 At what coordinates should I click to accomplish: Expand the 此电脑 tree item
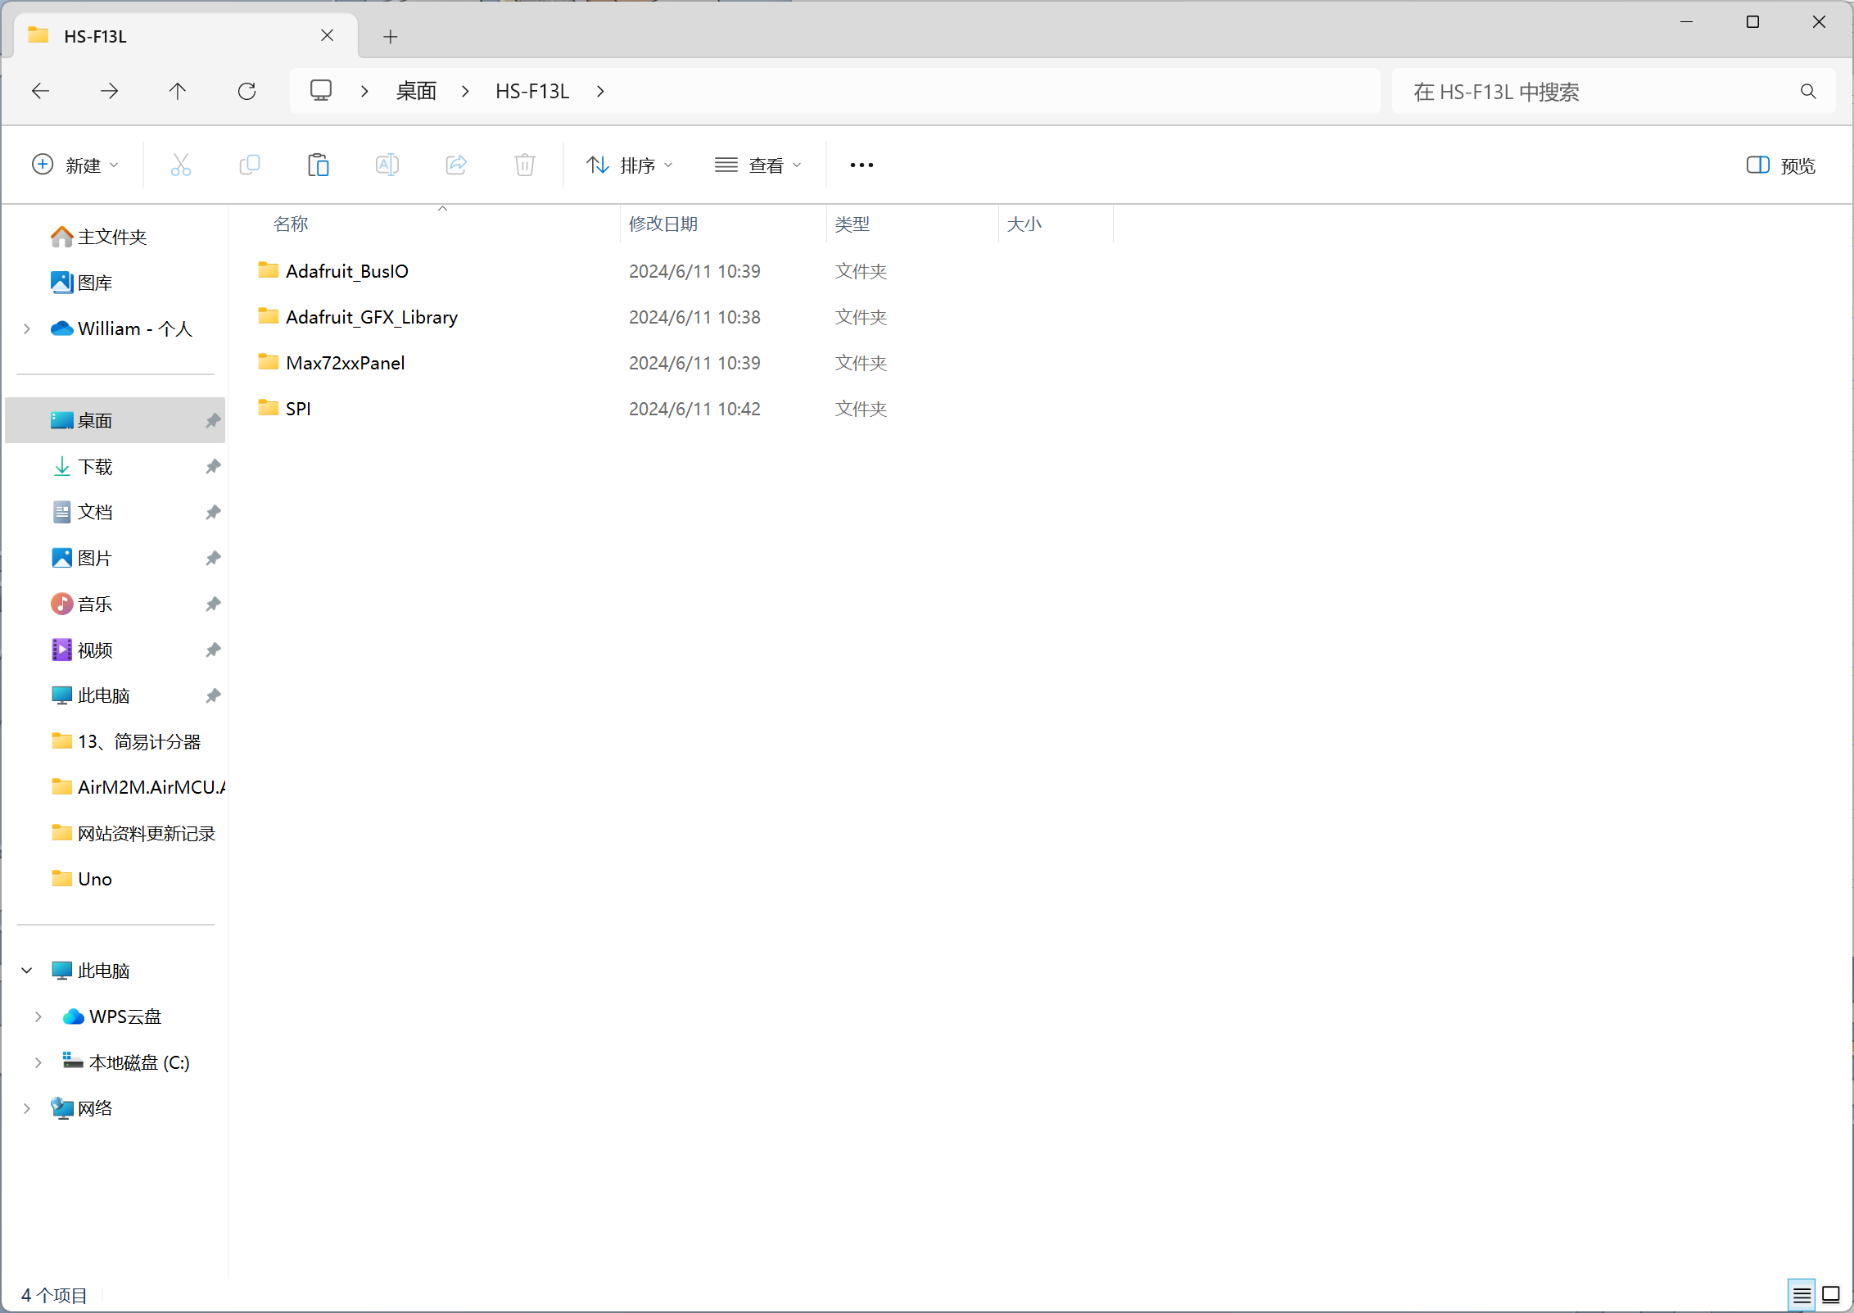coord(25,969)
